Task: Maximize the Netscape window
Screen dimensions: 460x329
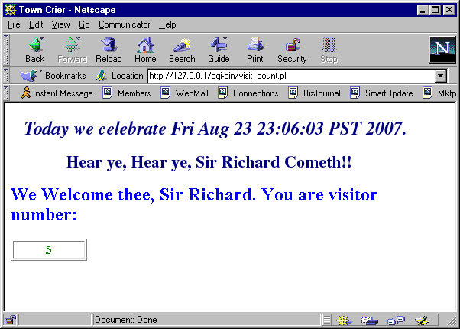Action: pos(435,10)
